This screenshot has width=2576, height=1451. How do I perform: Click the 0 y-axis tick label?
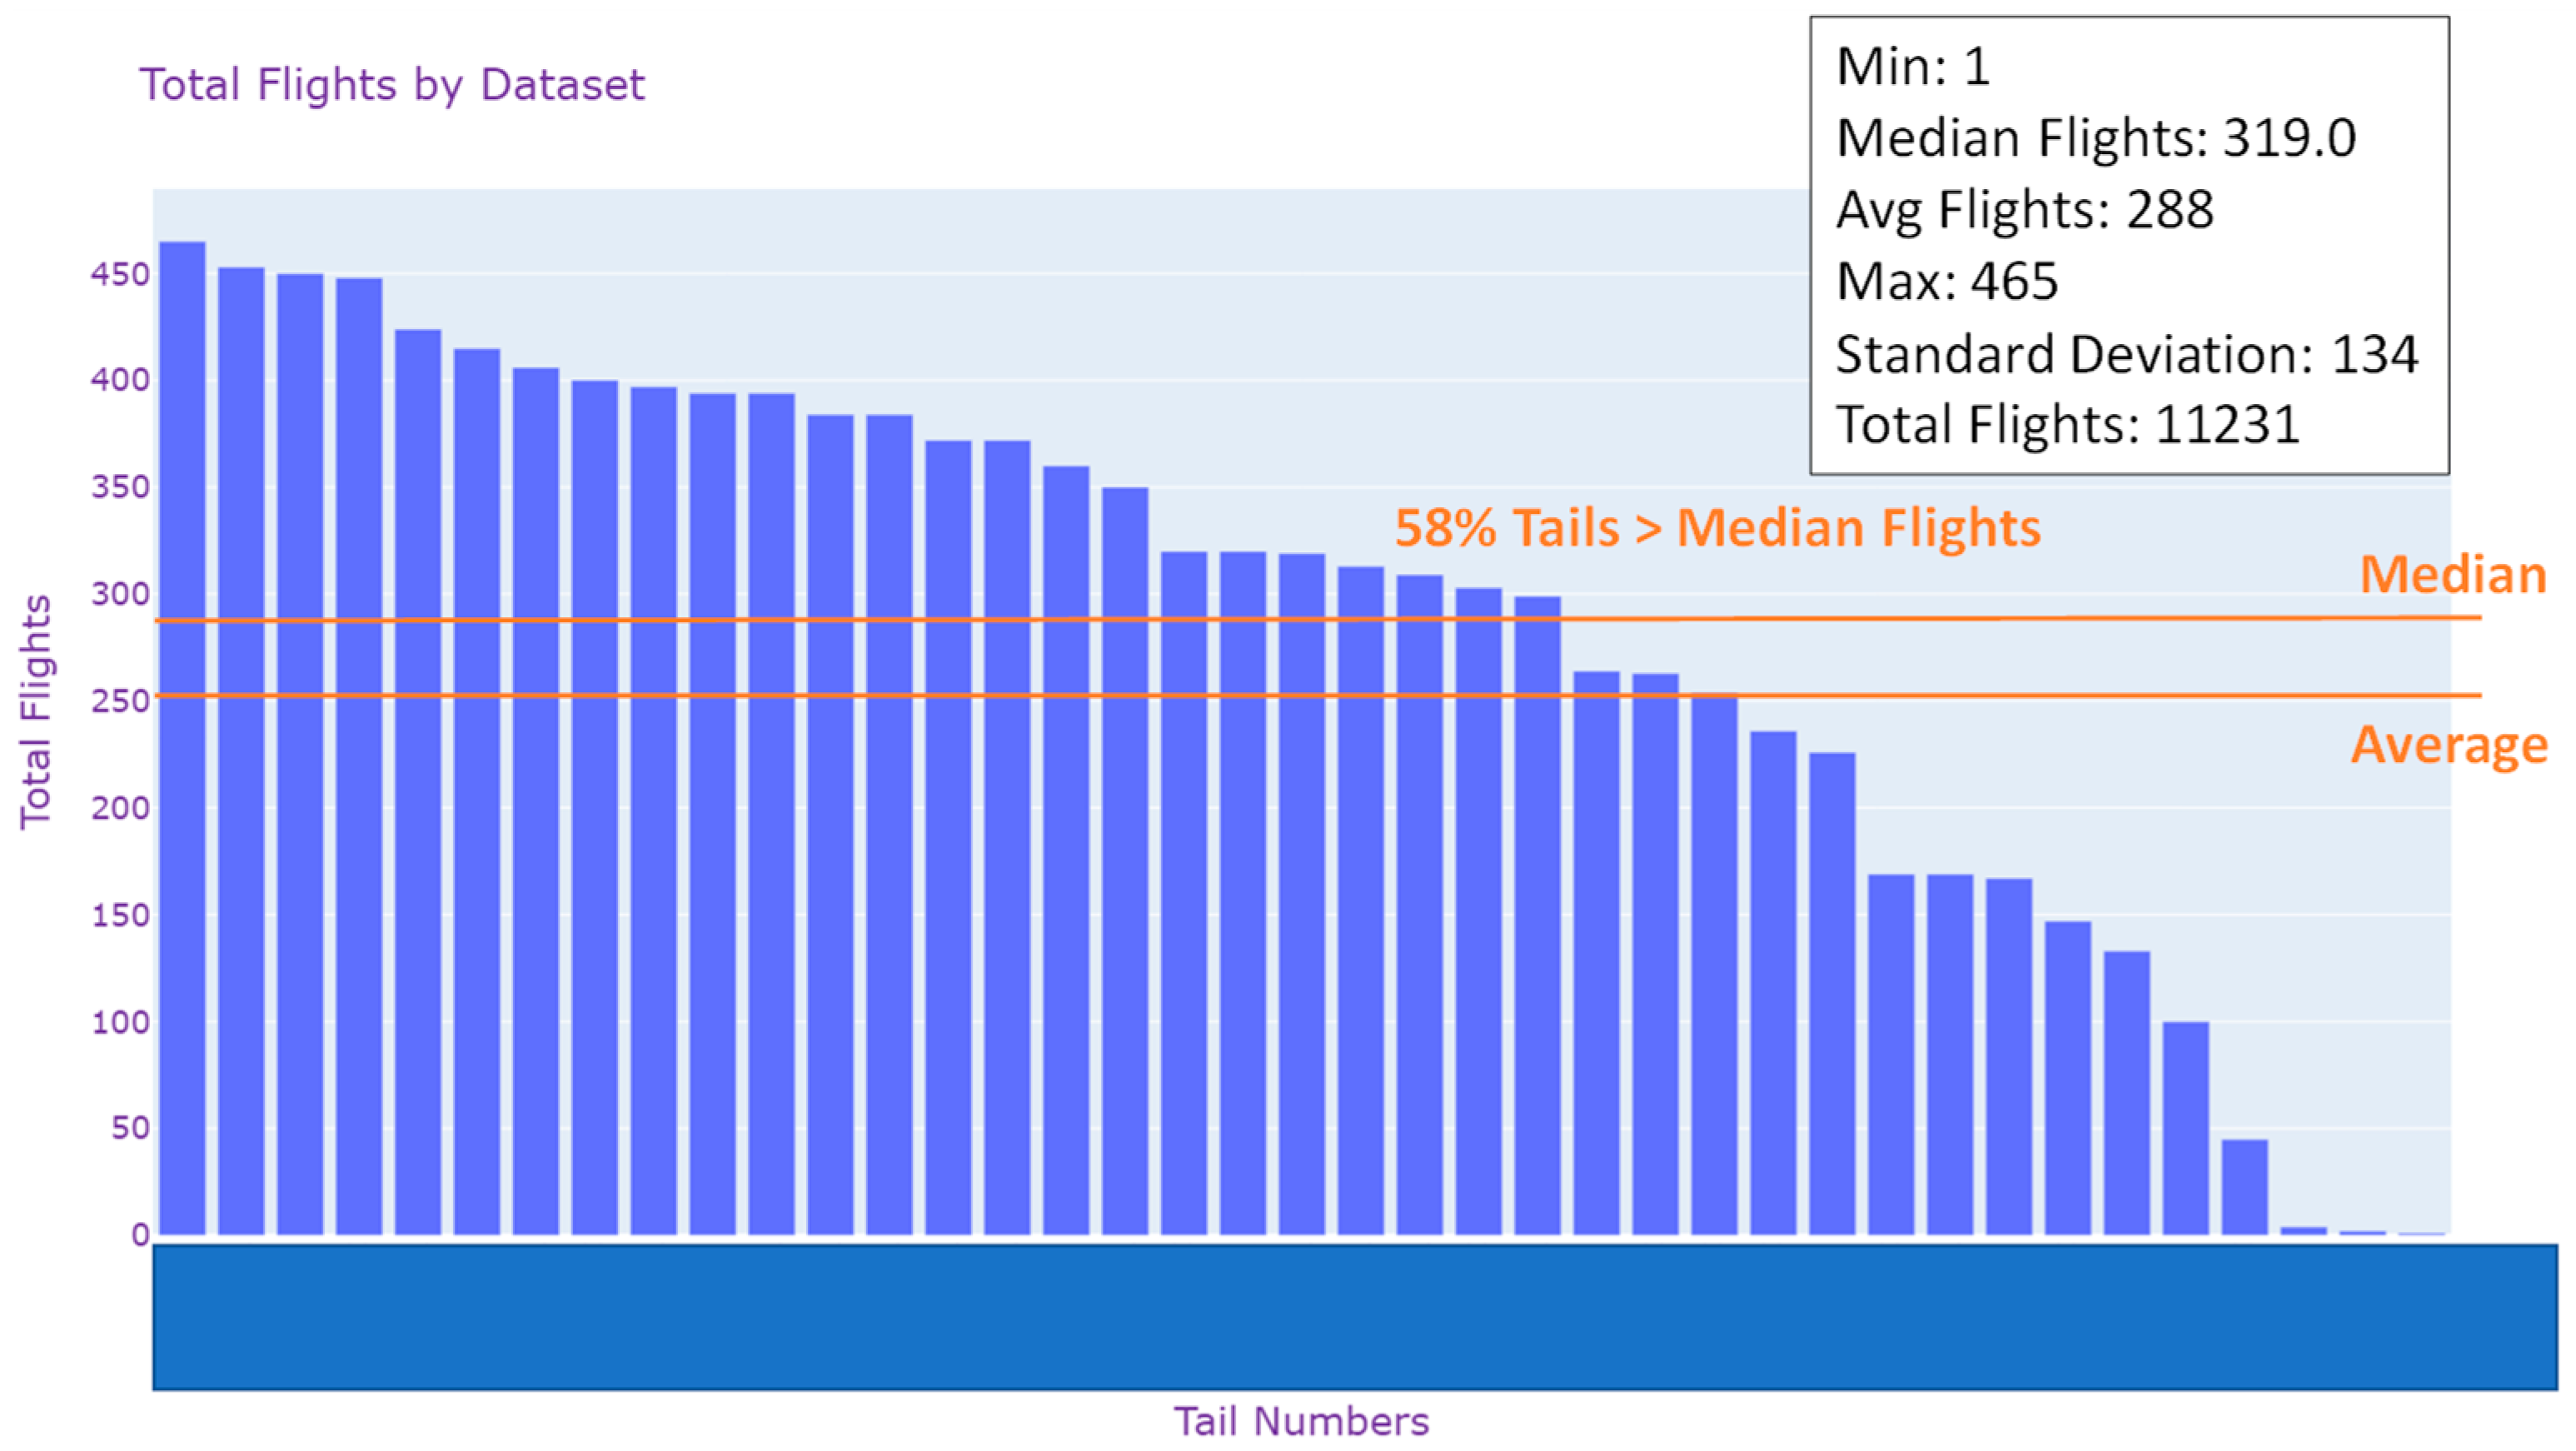(x=140, y=1235)
